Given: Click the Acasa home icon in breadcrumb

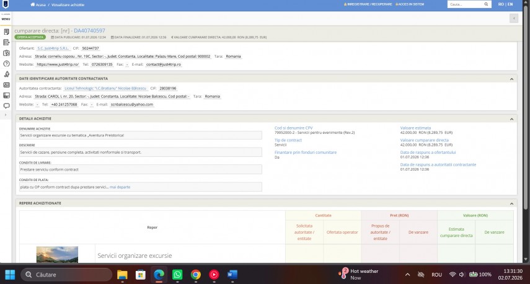Looking at the screenshot, I should point(32,5).
